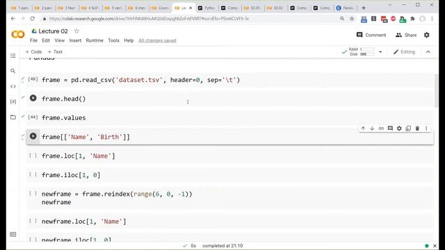Move the selected cell down
The width and height of the screenshot is (445, 250).
pyautogui.click(x=372, y=128)
